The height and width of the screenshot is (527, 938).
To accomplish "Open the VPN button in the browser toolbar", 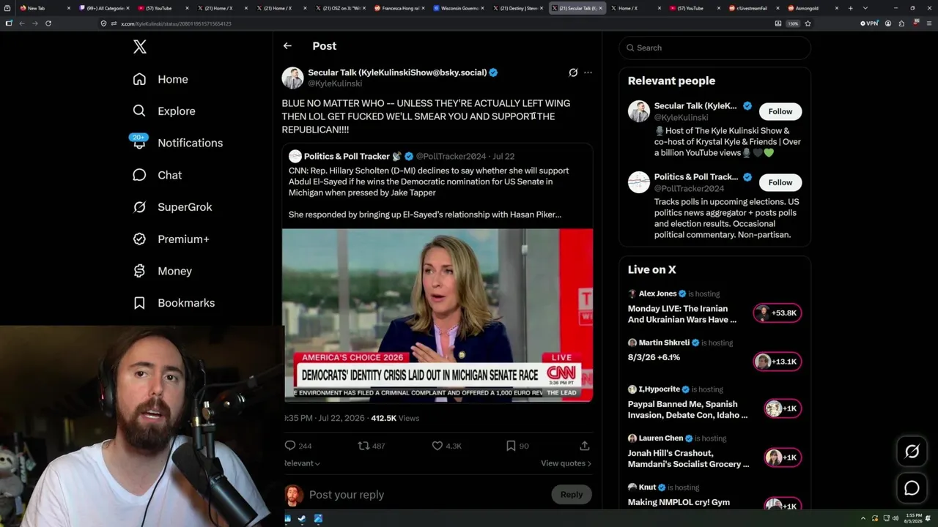I will tap(869, 23).
